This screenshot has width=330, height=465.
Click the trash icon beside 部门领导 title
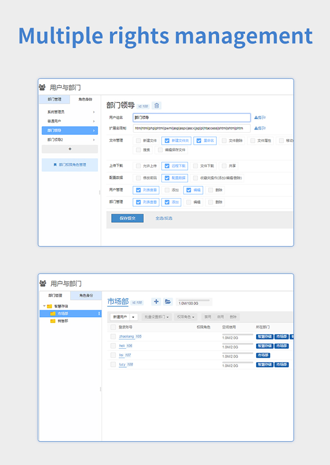pos(157,106)
